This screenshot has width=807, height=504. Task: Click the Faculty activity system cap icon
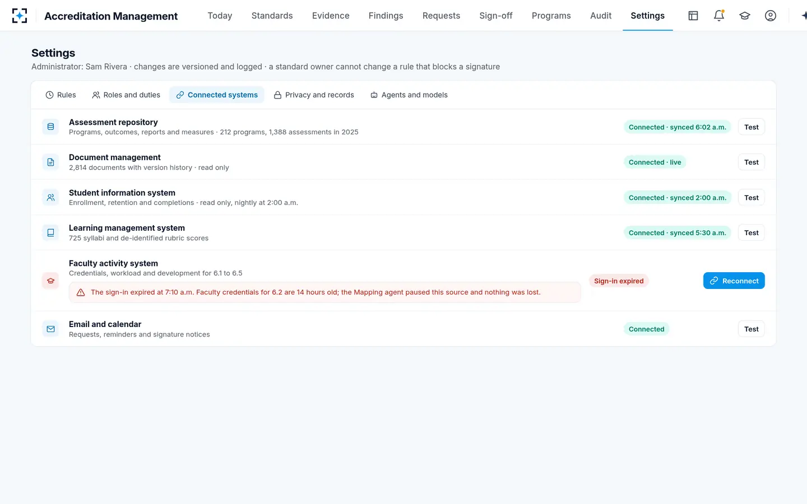50,281
